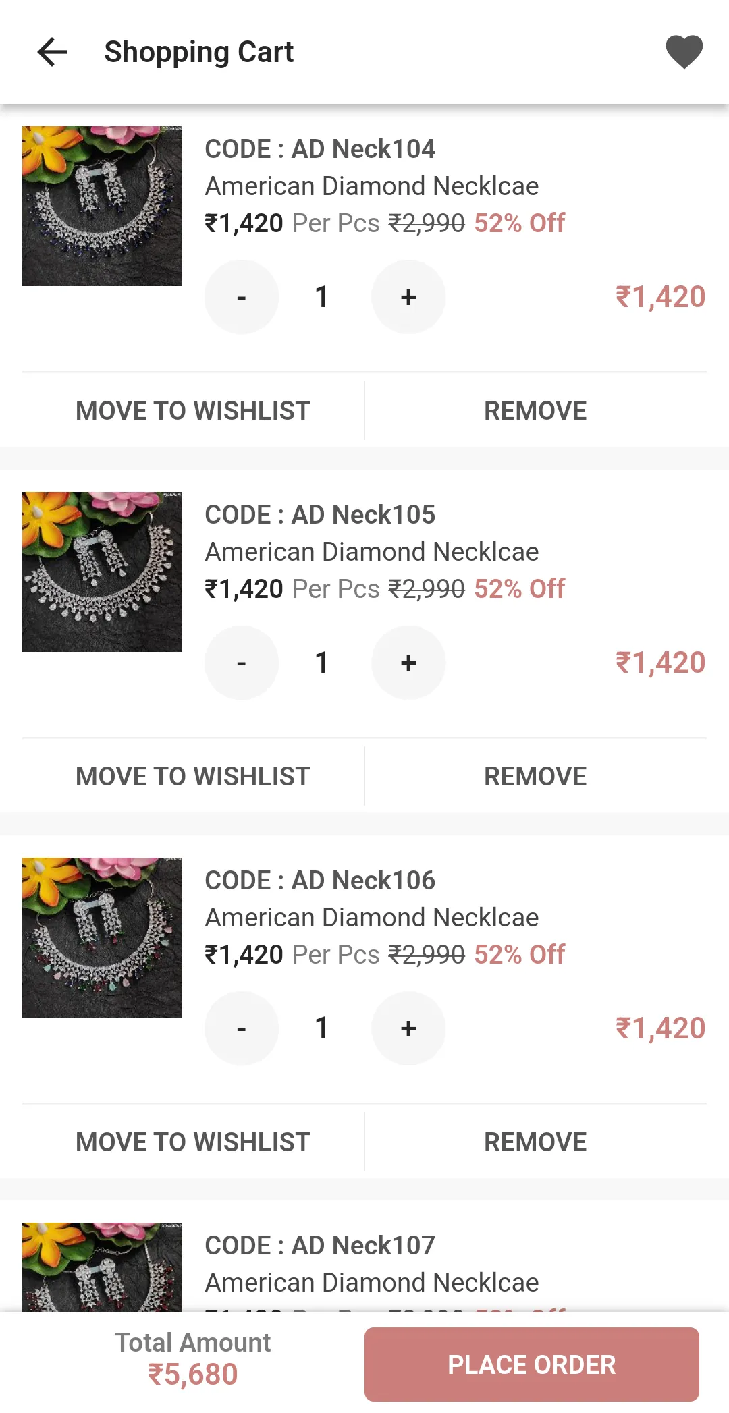Remove AD Neck106 from cart
The width and height of the screenshot is (729, 1413).
tap(535, 1142)
